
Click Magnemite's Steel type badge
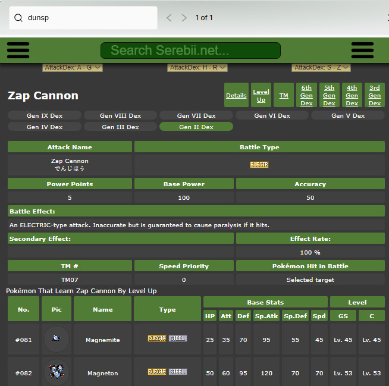tap(178, 338)
